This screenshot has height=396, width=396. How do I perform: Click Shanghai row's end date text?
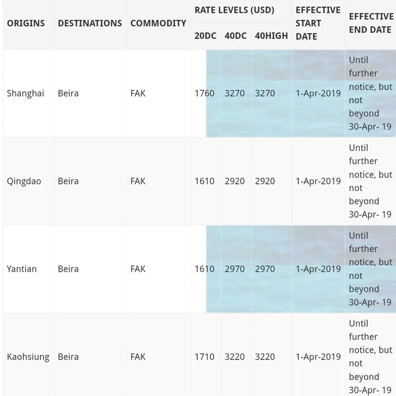point(371,93)
